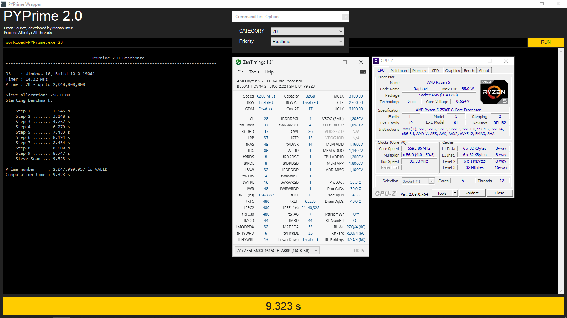This screenshot has height=318, width=567.
Task: Open the Tools menu in ZenTimings
Action: tap(254, 72)
